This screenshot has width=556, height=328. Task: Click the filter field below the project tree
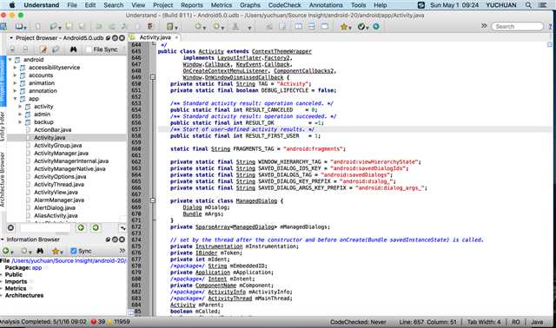(44, 227)
